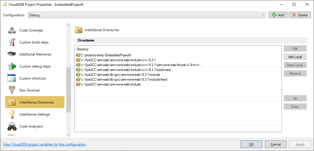Add a new configuration with Add button

click(278, 15)
